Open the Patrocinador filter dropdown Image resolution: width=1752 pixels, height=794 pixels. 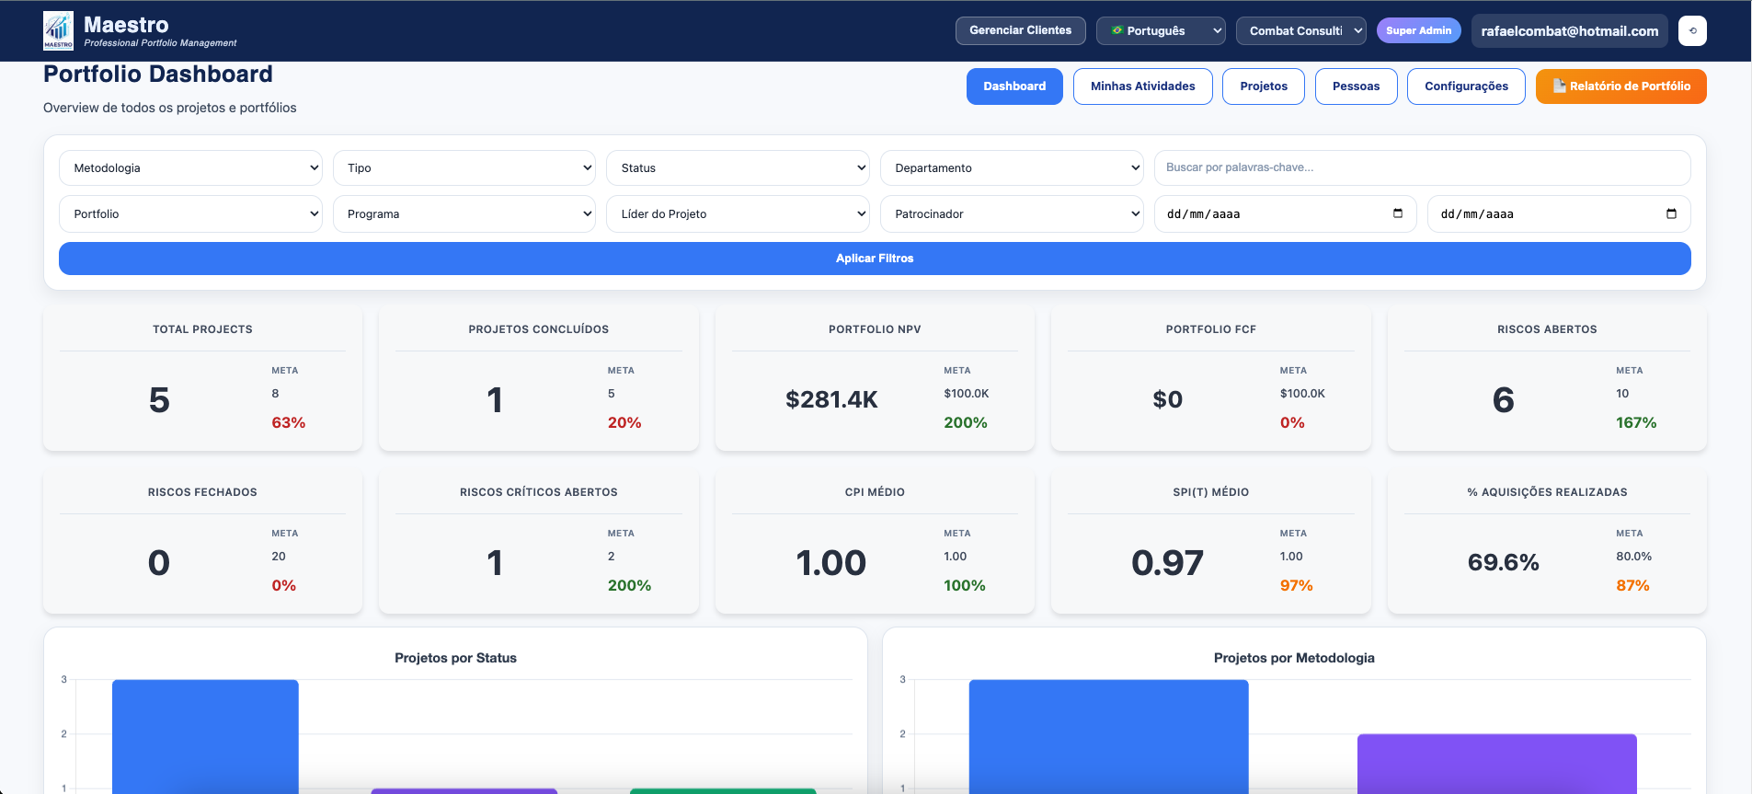[x=1011, y=214]
